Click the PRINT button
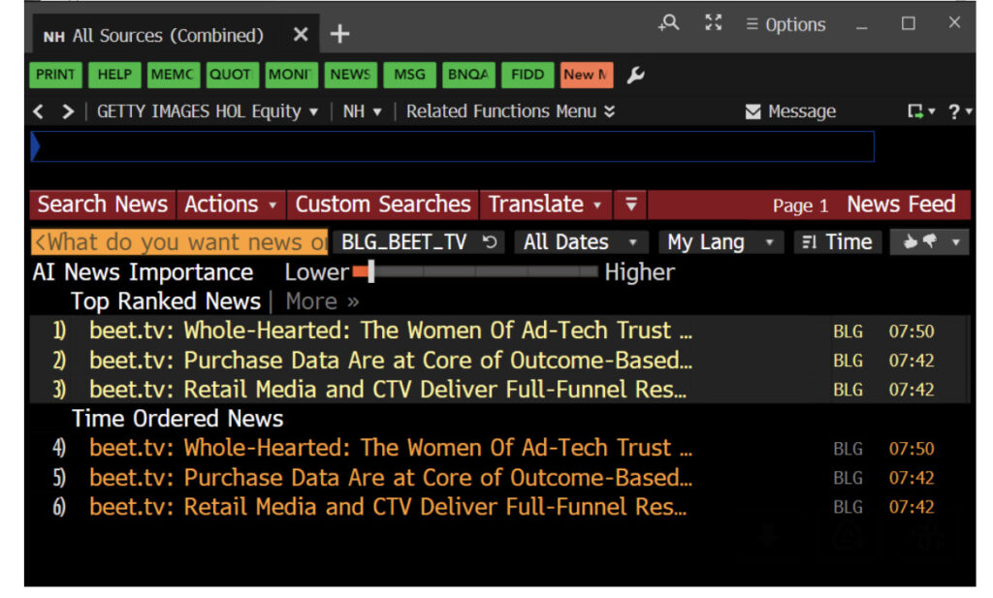The image size is (993, 598). [x=55, y=75]
